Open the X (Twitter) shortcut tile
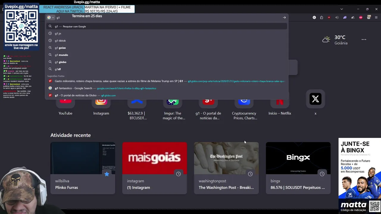 316,103
